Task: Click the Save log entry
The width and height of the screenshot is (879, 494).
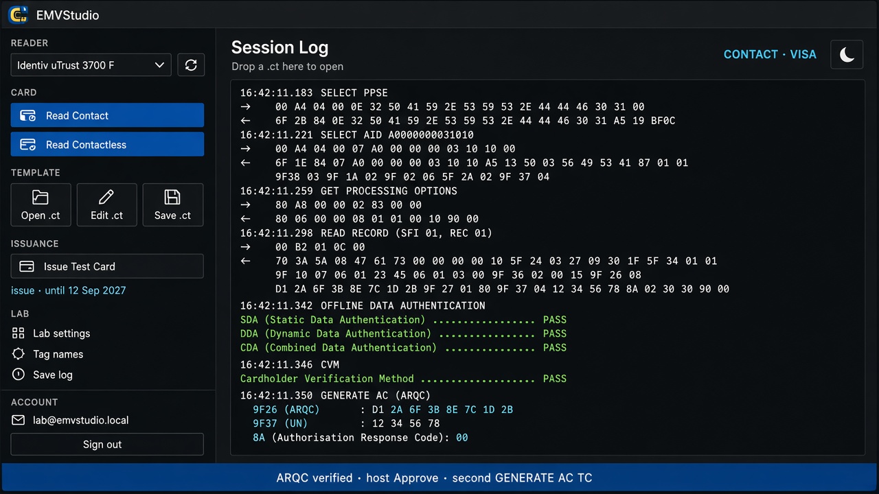Action: click(x=52, y=375)
